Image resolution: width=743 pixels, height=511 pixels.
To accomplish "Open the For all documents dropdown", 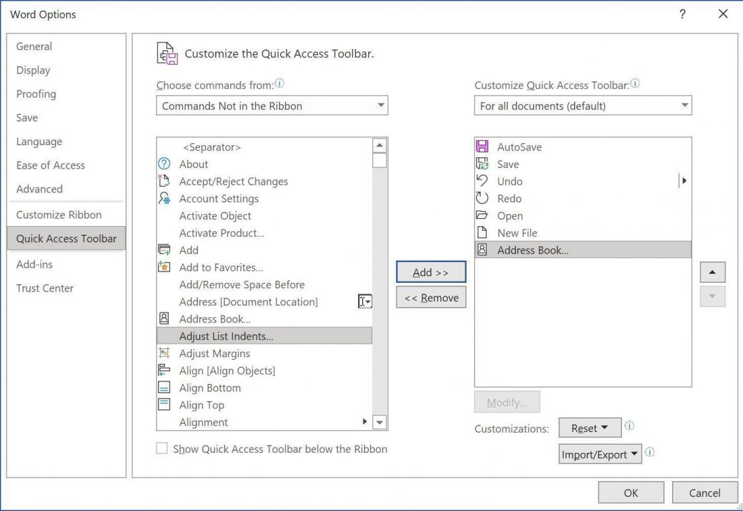I will [x=582, y=105].
